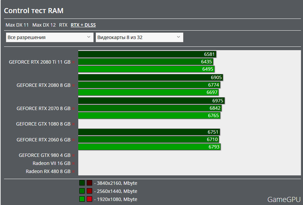Image resolution: width=303 pixels, height=205 pixels.
Task: Click the GEFORCE RTX 2070 8 GB label
Action: tap(44, 108)
